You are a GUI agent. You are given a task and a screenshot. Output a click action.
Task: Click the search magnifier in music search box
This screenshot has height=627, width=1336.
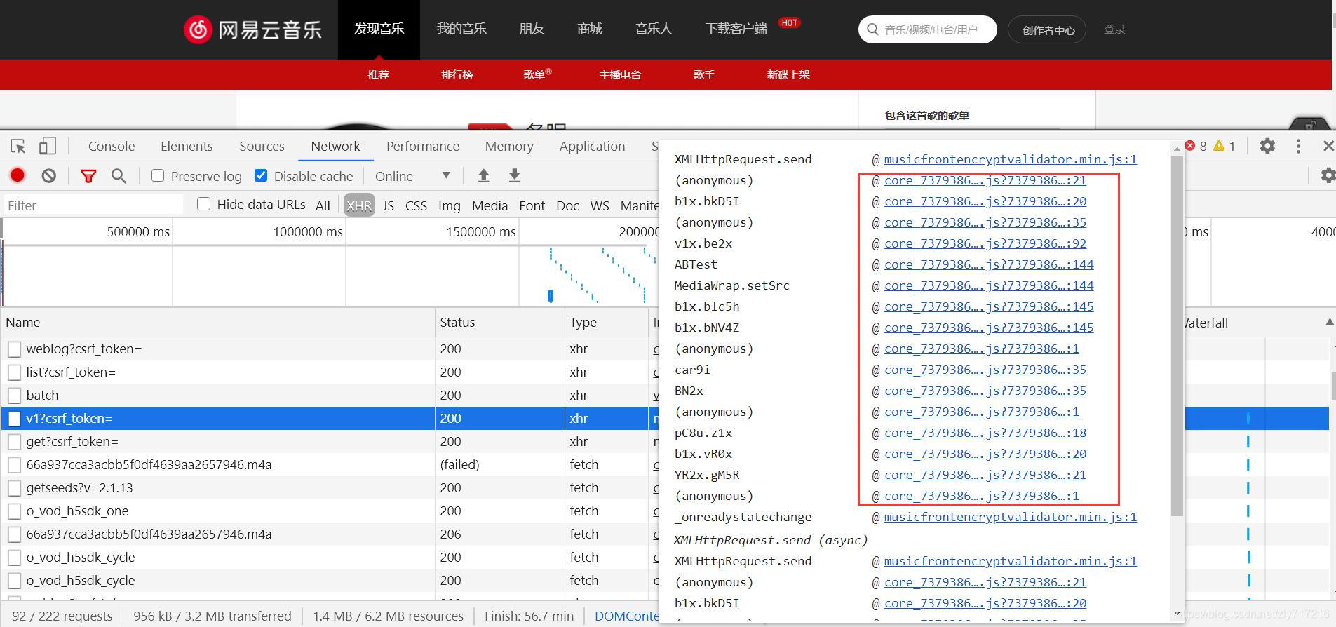872,29
